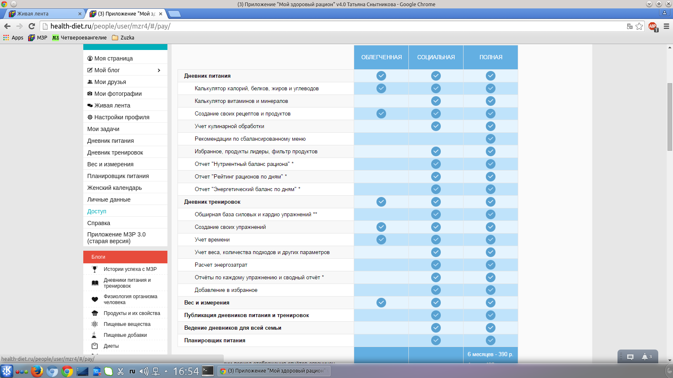Click ОБЛЕГЧЕННАЯ checkmark in Вес и измерения row
The height and width of the screenshot is (378, 673).
coord(381,302)
